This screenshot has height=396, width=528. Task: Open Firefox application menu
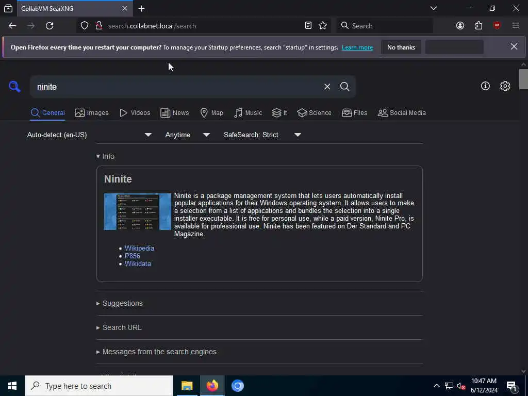(x=515, y=26)
